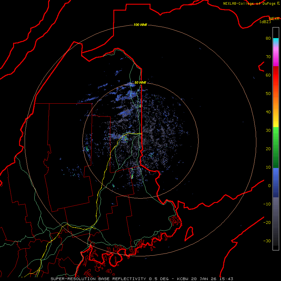
Task: Click the 0.5 DEG elevation text
Action: [159, 279]
